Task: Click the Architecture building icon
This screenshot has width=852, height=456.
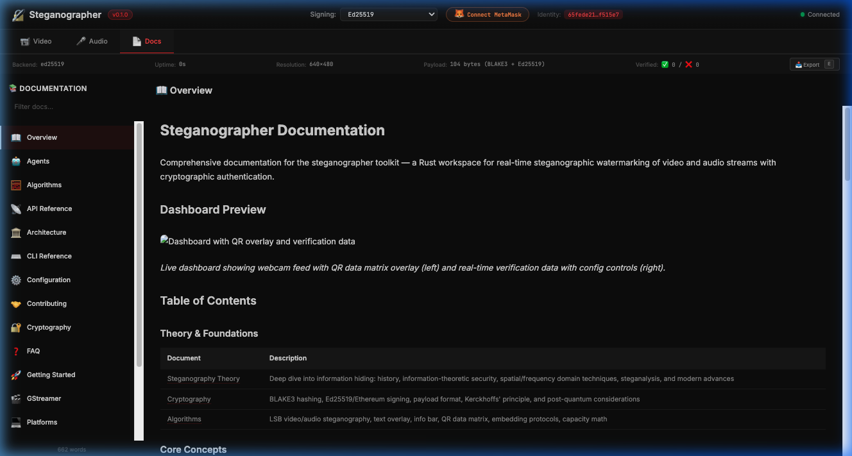Action: 16,233
